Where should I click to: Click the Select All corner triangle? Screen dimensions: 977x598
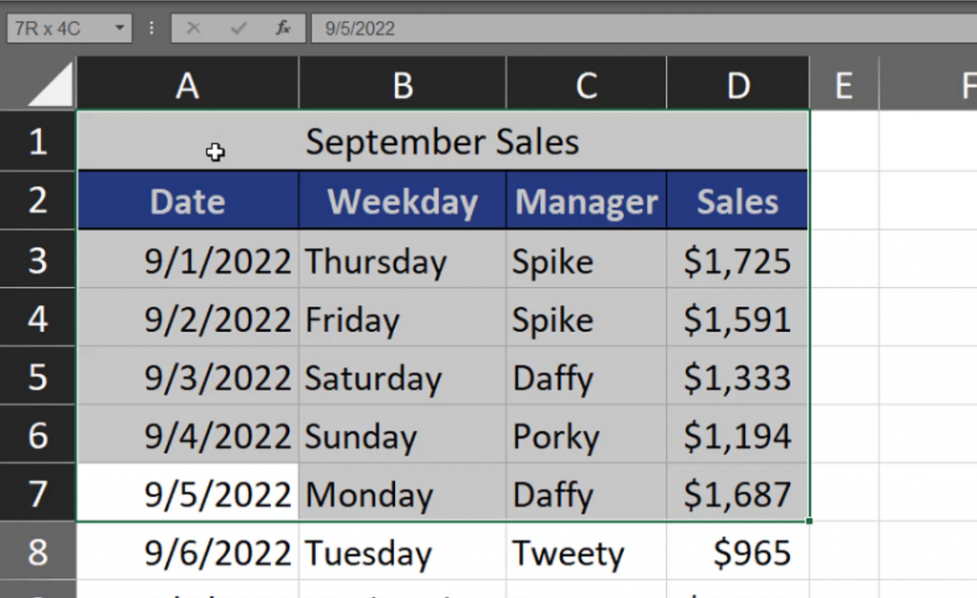click(x=52, y=86)
